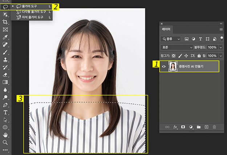
Task: Expand the 불투명도 opacity dropdown arrow
Action: point(220,47)
